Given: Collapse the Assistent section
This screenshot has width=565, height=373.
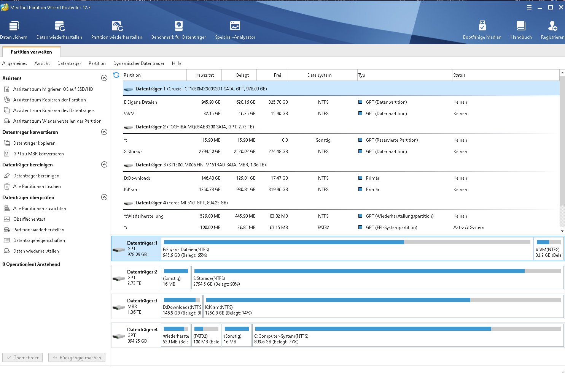Looking at the screenshot, I should click(x=104, y=78).
